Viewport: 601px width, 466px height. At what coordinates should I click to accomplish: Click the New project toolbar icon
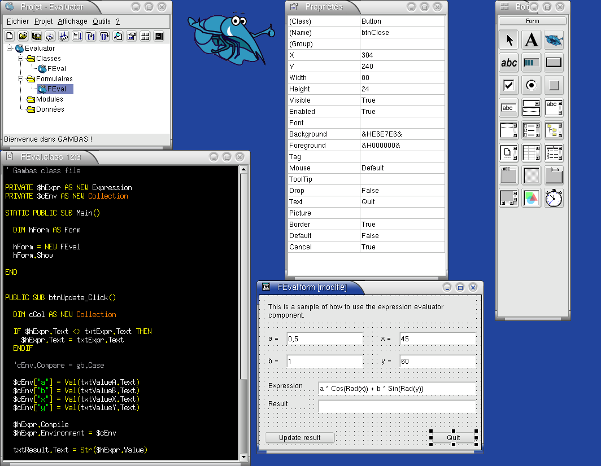[10, 36]
